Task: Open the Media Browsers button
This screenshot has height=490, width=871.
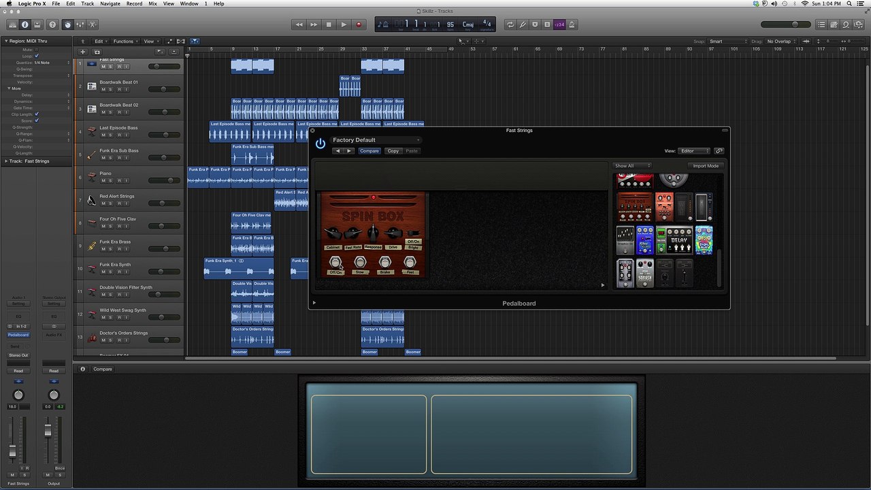Action: (x=859, y=24)
